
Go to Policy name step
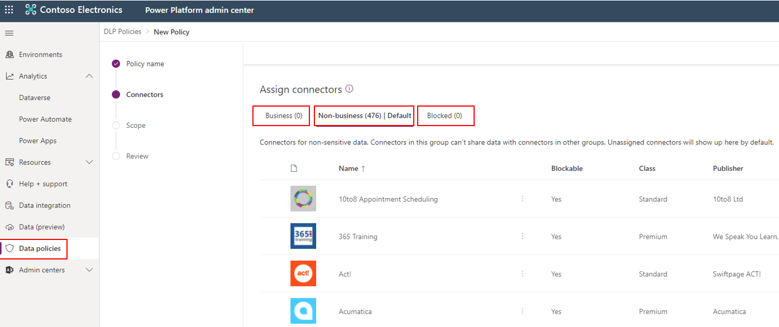145,64
